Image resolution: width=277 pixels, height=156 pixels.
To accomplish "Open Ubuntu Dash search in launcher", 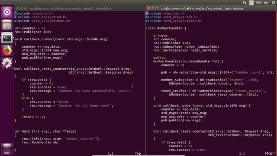I will pyautogui.click(x=7, y=12).
